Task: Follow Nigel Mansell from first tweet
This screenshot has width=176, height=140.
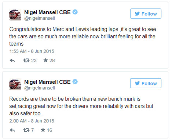Action: (146, 13)
